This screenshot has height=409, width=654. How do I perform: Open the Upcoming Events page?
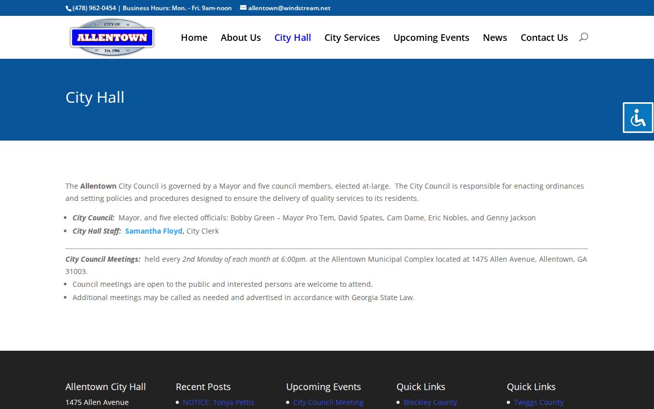[431, 37]
